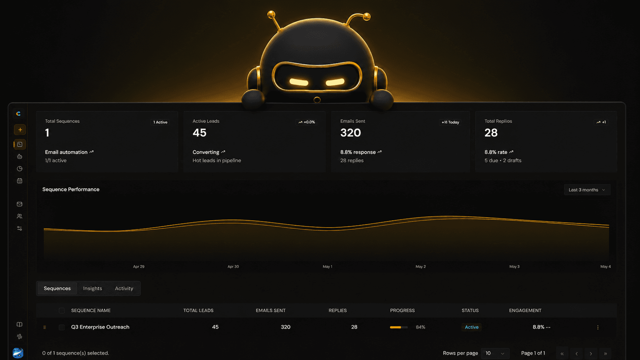Viewport: 640px width, 360px height.
Task: Switch to the Sequences tab
Action: point(57,288)
